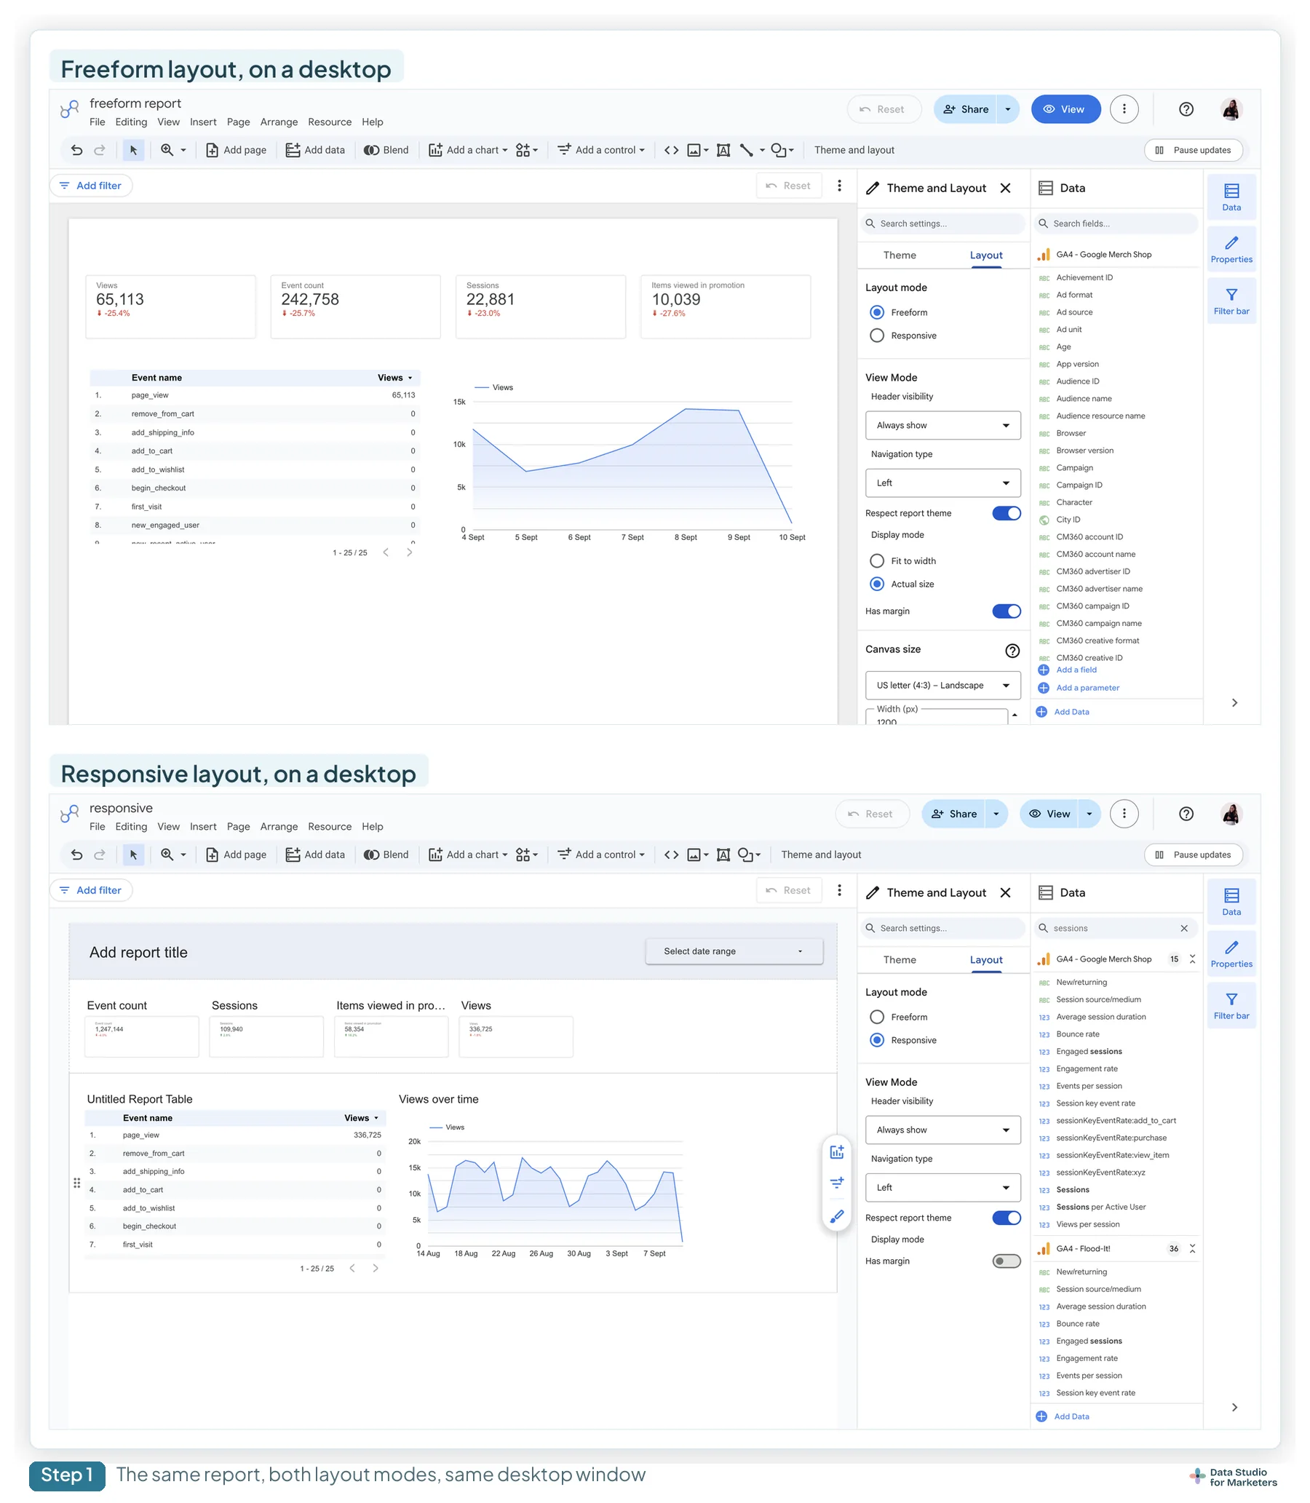Click Canvas size help question icon
1310x1503 pixels.
click(x=1012, y=650)
